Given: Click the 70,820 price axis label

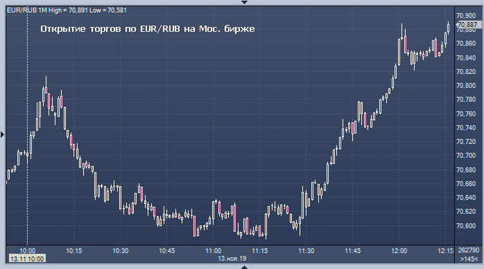Looking at the screenshot, I should 466,72.
